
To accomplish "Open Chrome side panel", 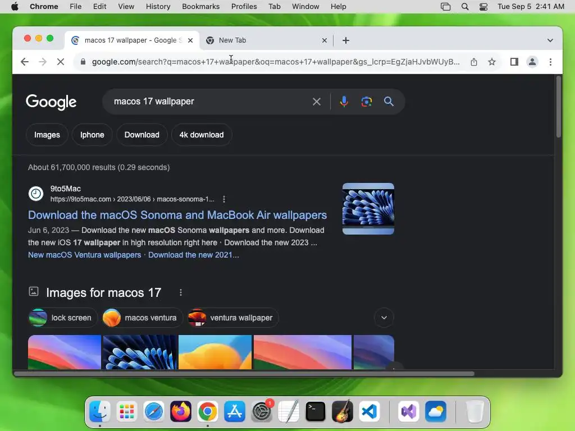I will pos(514,62).
